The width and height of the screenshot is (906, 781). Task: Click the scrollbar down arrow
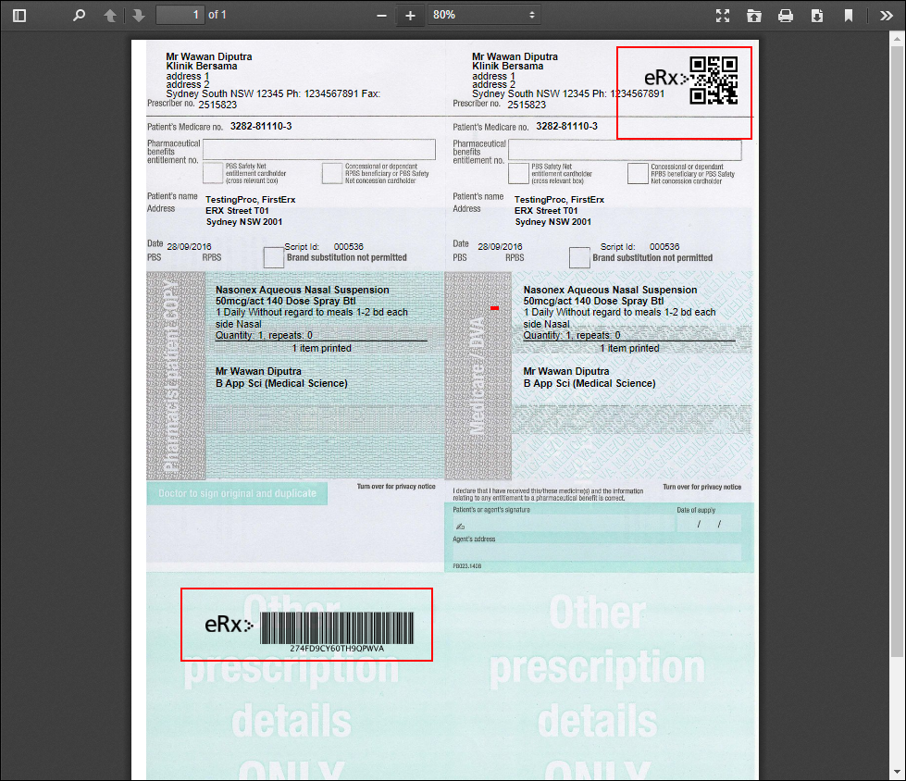[x=897, y=772]
